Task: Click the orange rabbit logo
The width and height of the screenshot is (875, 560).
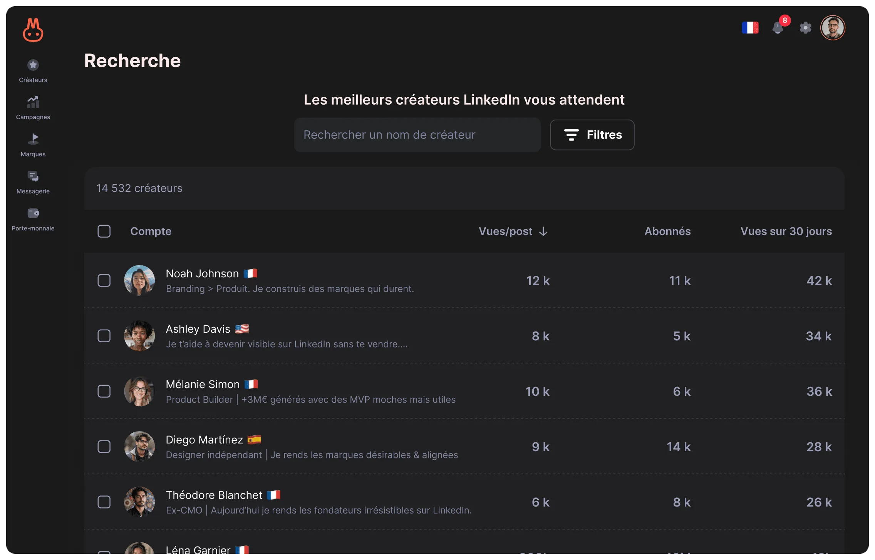Action: tap(33, 30)
